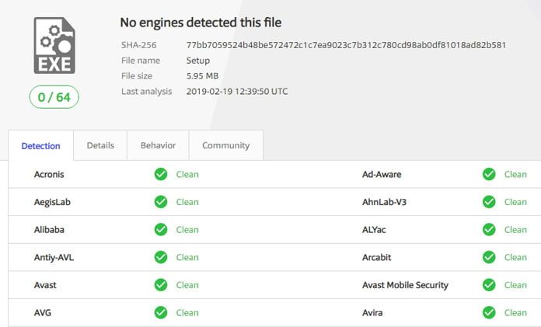Click the green checkmark for Alibaba
This screenshot has width=541, height=327.
click(161, 229)
